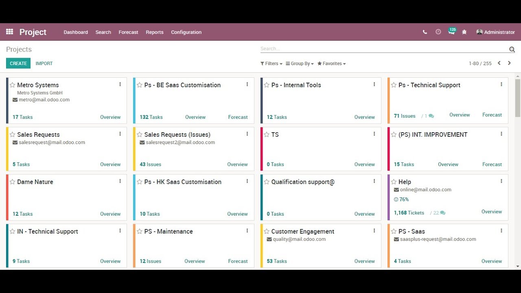Open conversations icon with 125 badge
The height and width of the screenshot is (293, 521).
click(451, 32)
